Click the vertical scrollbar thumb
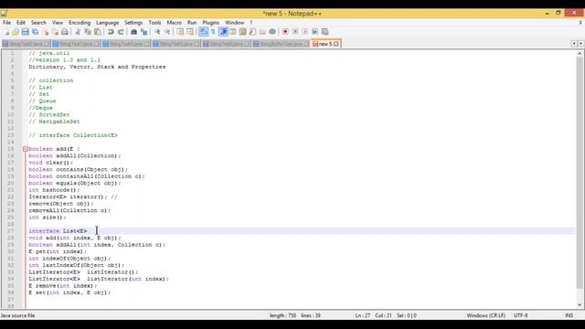Viewport: 585px width, 329px height. (580, 173)
